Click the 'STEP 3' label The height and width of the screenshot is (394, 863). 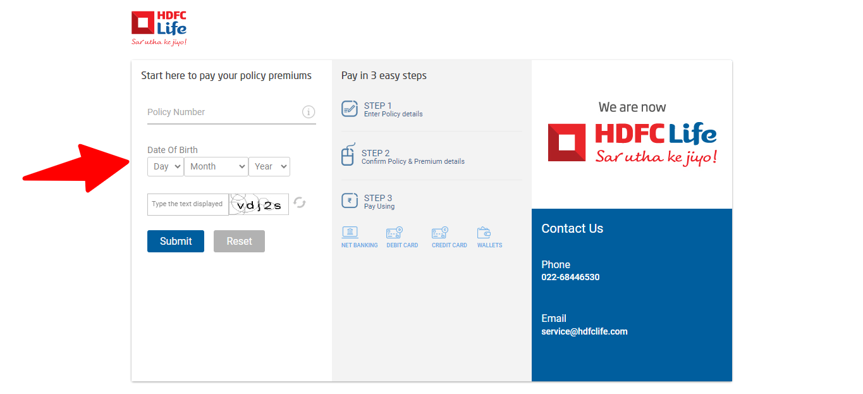click(x=378, y=198)
